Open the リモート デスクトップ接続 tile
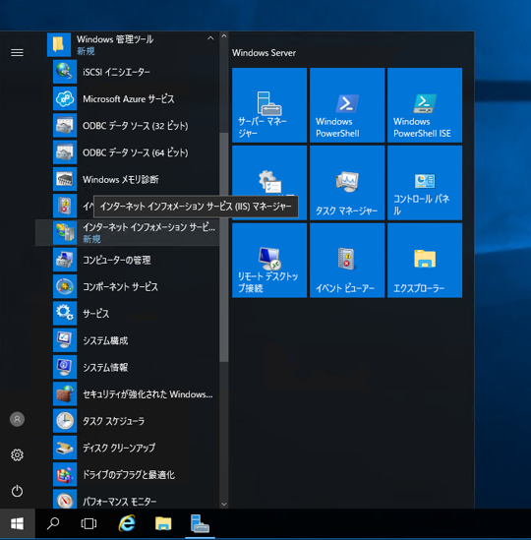This screenshot has width=531, height=540. pos(269,261)
